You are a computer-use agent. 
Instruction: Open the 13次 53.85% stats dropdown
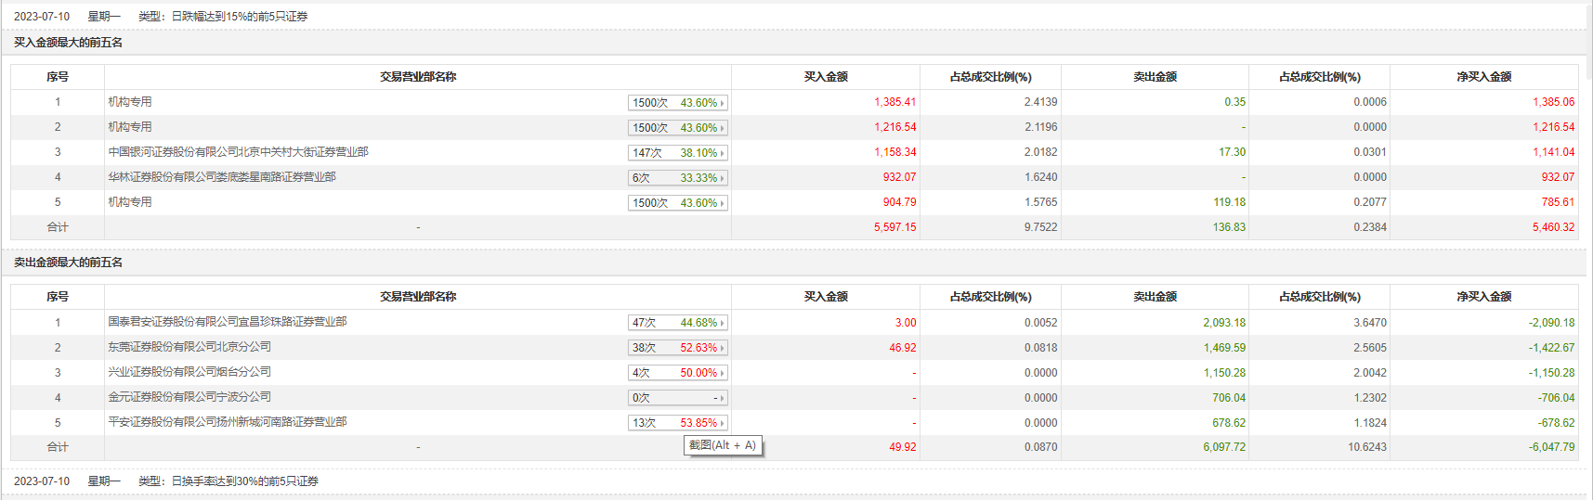pyautogui.click(x=677, y=423)
